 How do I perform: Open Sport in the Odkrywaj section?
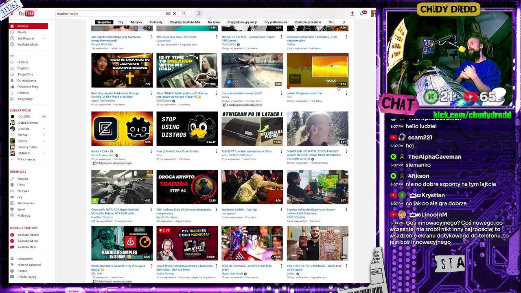click(28, 209)
